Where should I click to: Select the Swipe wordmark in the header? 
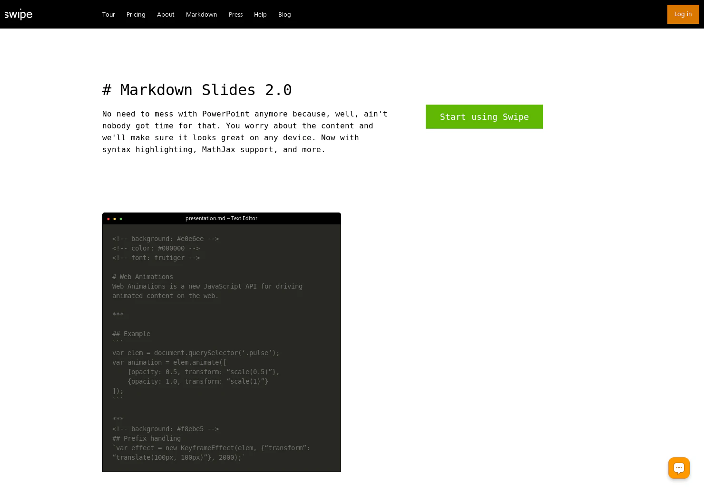pyautogui.click(x=19, y=14)
